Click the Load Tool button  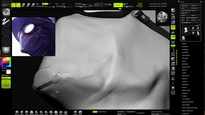(185, 6)
